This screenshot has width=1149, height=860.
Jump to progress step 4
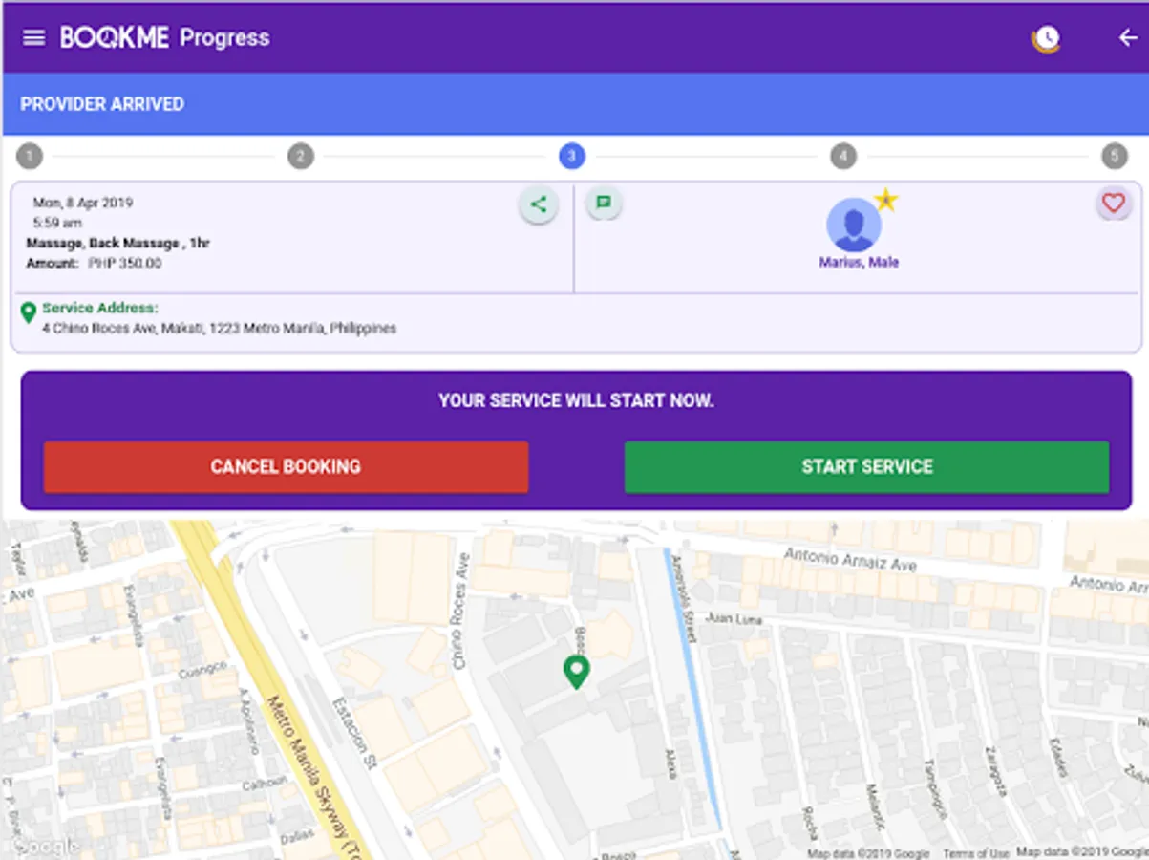pos(843,156)
